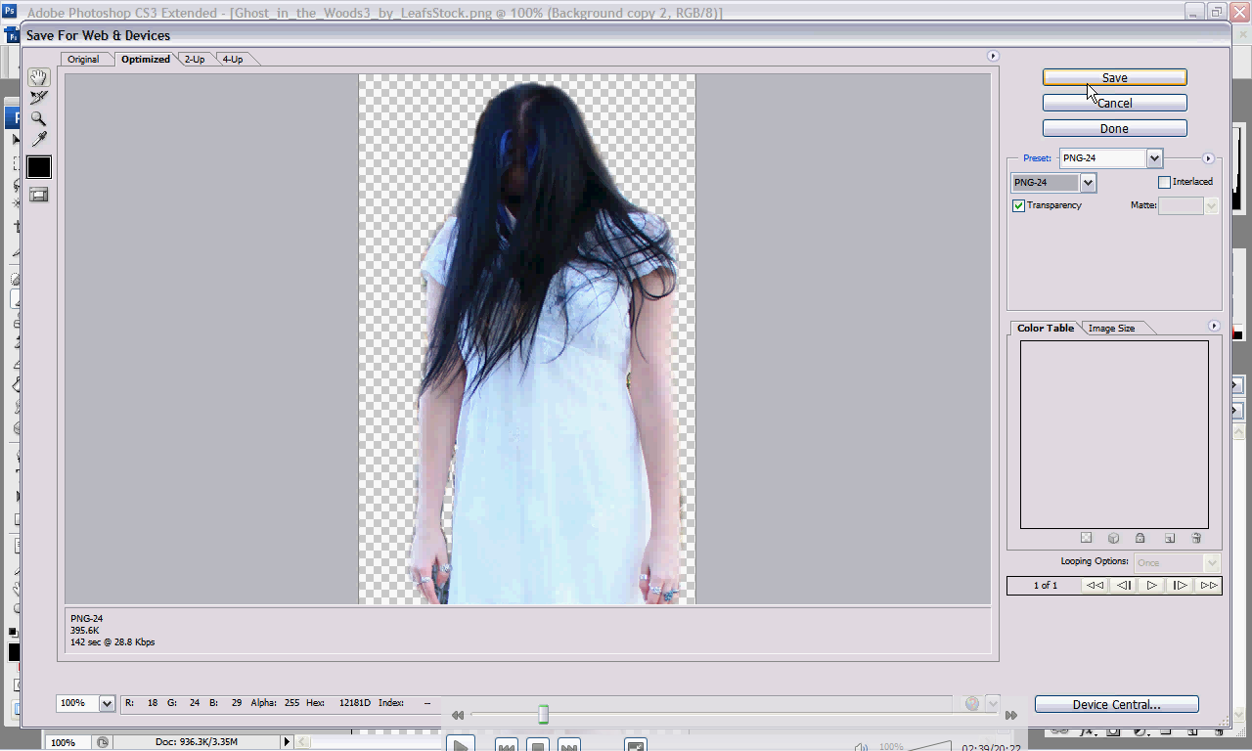Click the Save button
1252x751 pixels.
click(1114, 77)
